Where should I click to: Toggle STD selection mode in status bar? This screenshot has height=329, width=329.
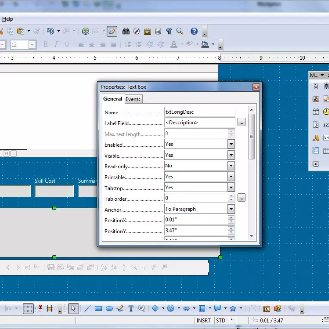coord(220,320)
